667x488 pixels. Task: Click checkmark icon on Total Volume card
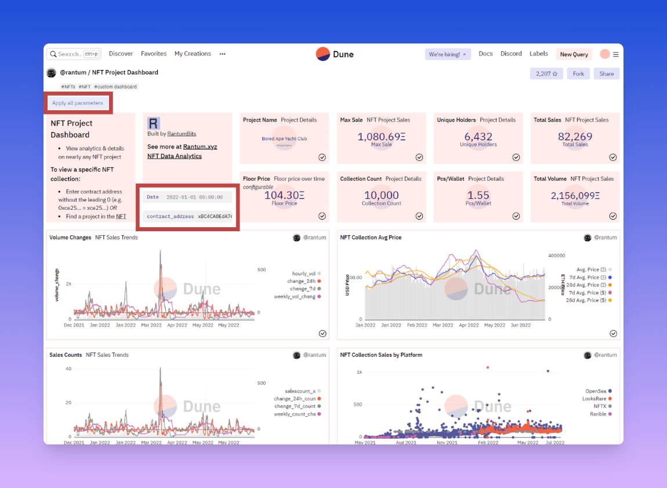613,216
